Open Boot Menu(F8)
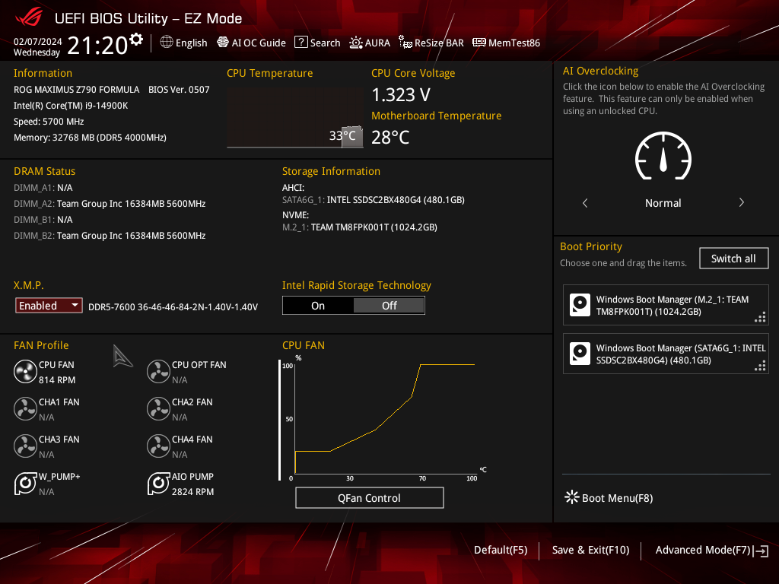This screenshot has height=584, width=779. click(609, 497)
